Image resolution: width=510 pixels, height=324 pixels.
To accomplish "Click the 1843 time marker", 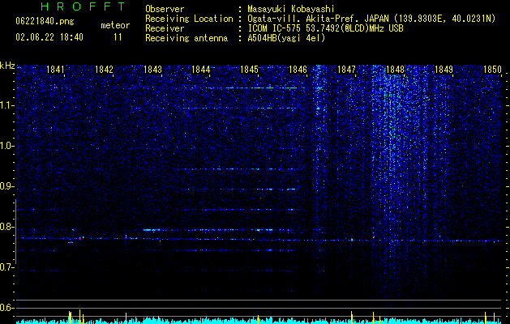I will click(152, 70).
